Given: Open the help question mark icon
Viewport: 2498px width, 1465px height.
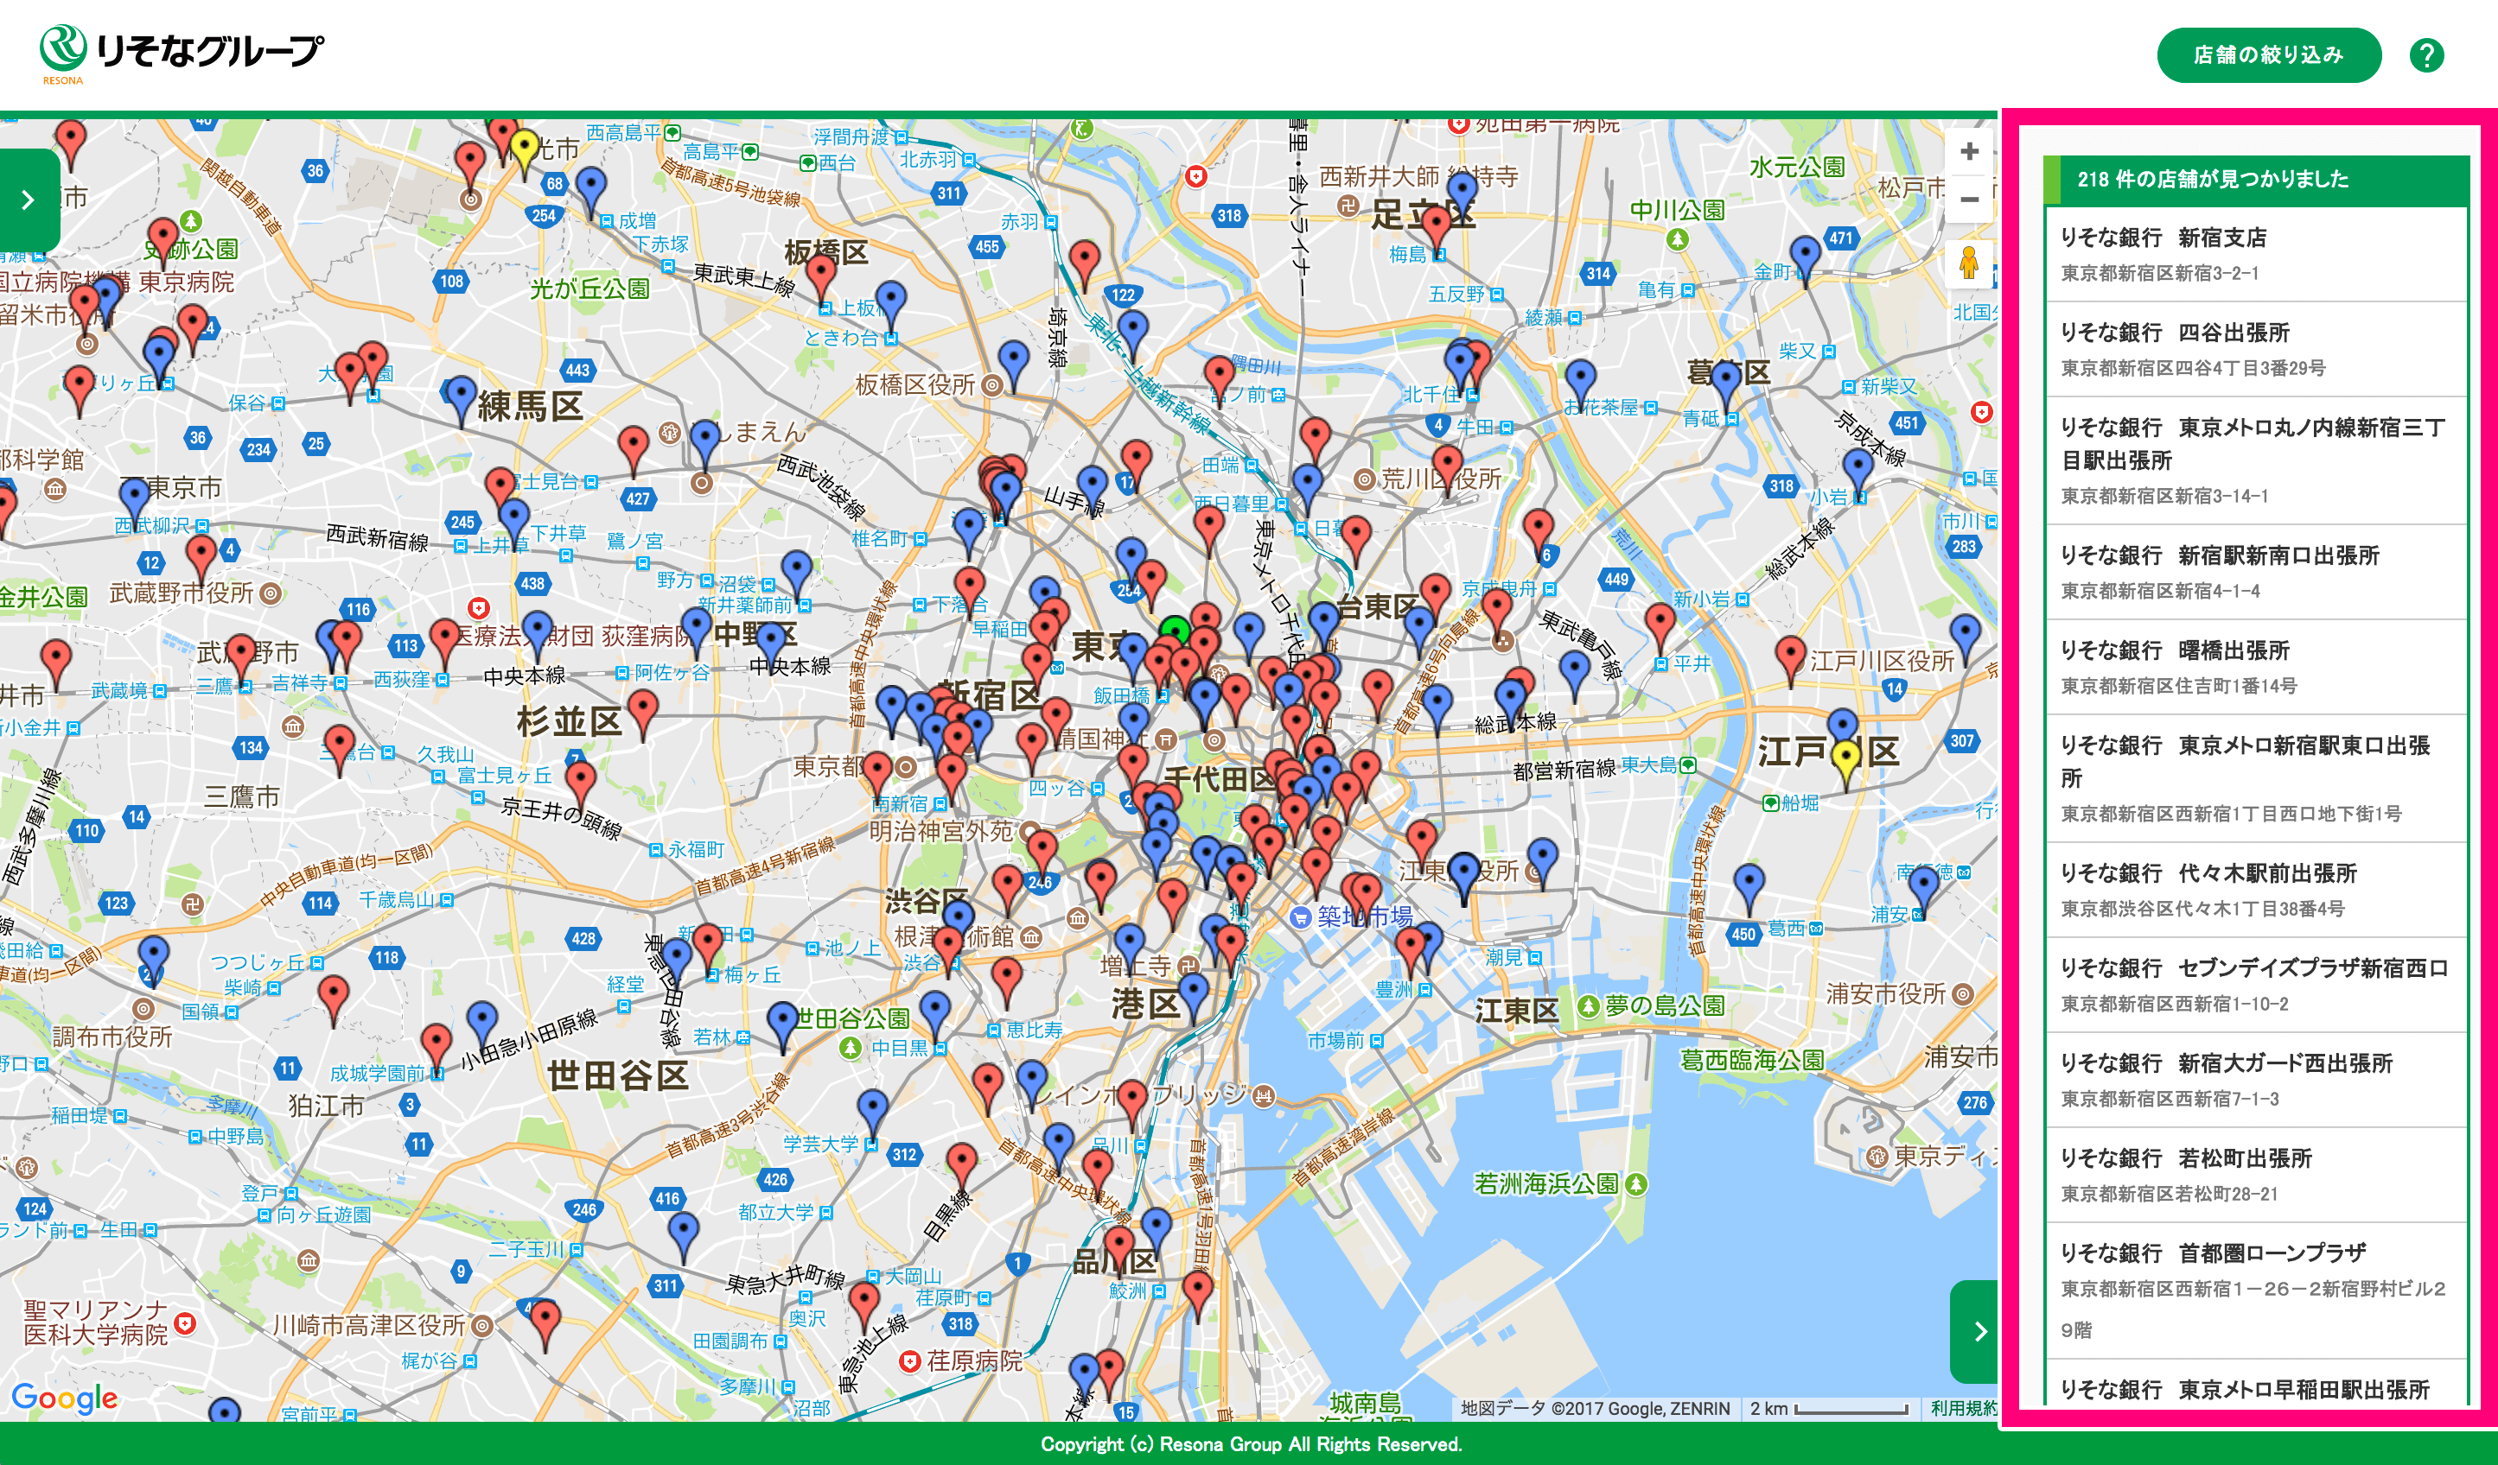Looking at the screenshot, I should click(2426, 55).
